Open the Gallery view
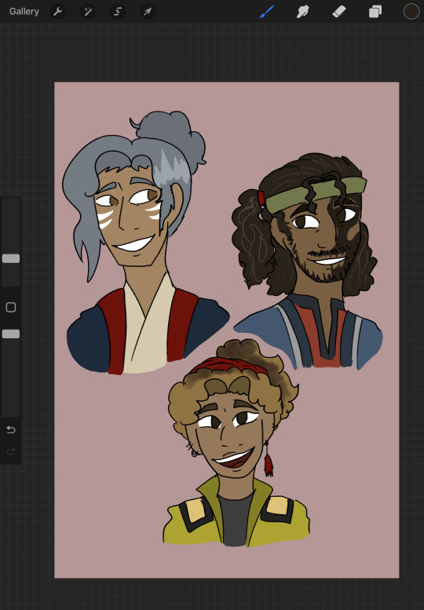The width and height of the screenshot is (424, 610). [x=24, y=11]
